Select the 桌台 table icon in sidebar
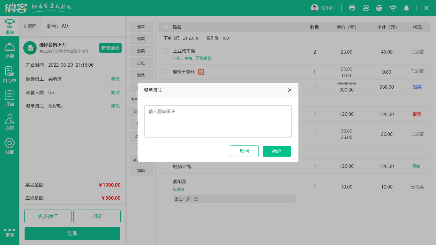 [x=10, y=27]
